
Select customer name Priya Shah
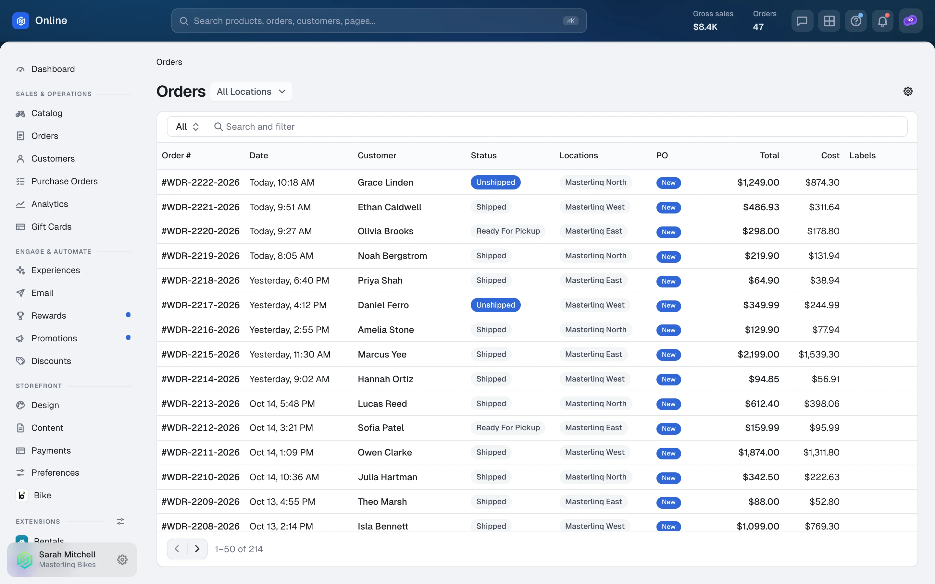tap(380, 280)
